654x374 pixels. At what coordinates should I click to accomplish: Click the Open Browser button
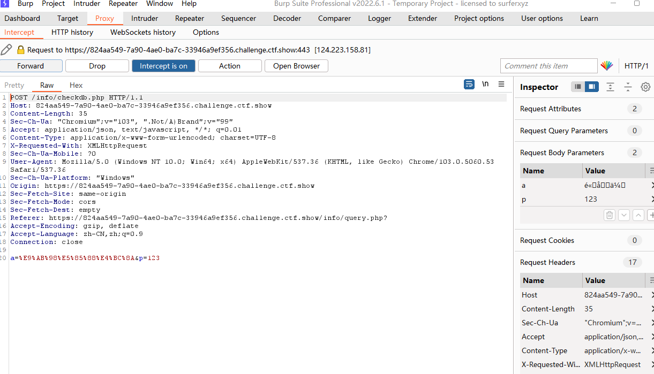coord(296,66)
